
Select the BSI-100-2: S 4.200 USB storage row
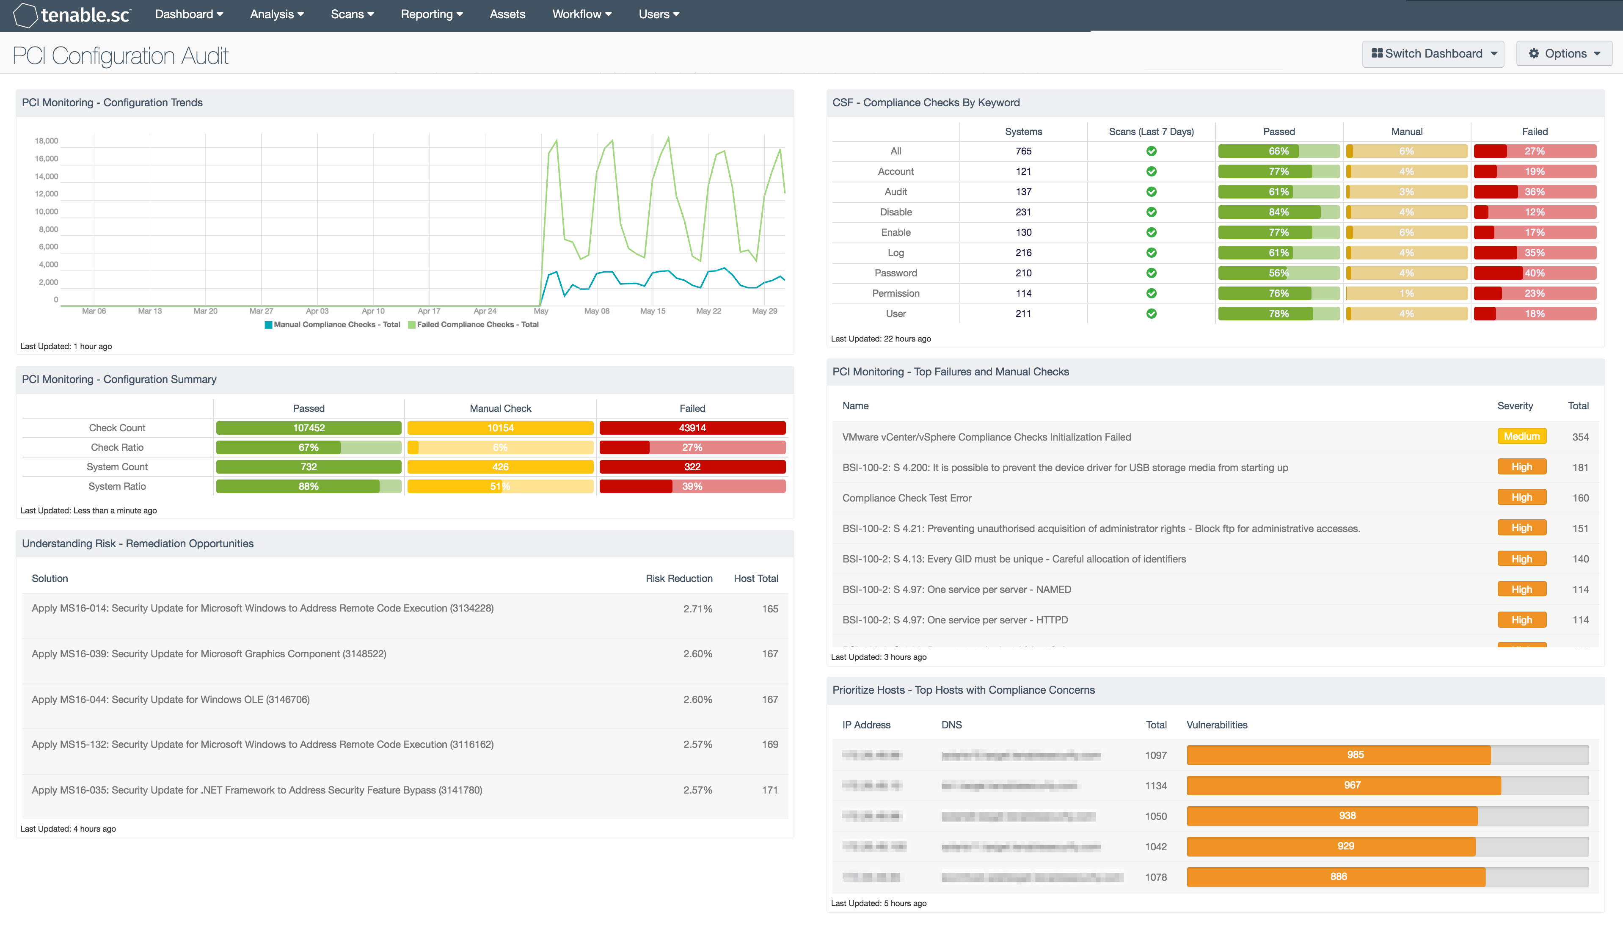point(1215,468)
